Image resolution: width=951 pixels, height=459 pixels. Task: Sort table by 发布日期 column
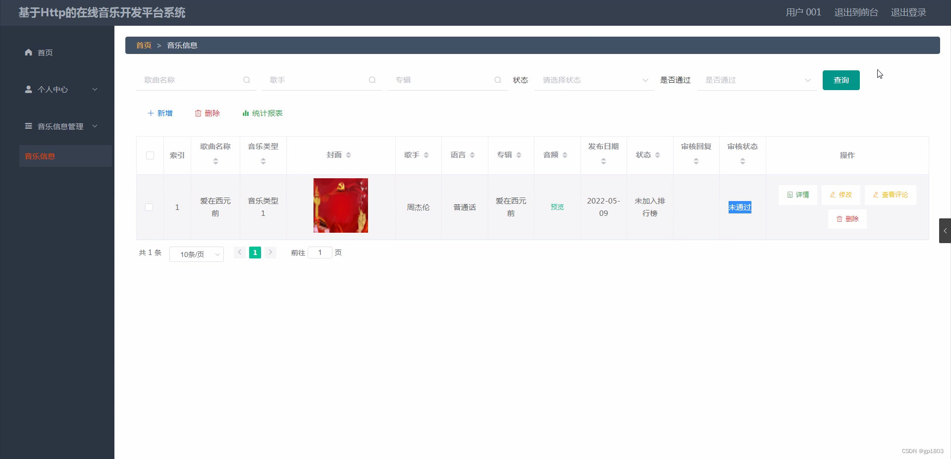[603, 161]
